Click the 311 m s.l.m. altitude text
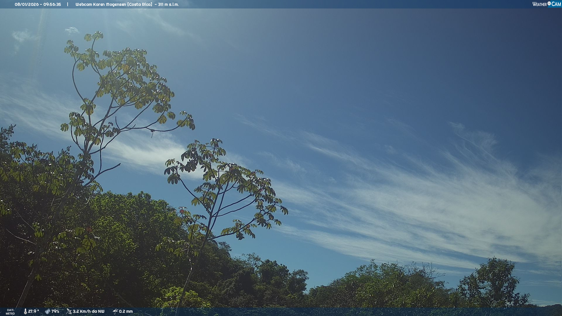 [168, 4]
